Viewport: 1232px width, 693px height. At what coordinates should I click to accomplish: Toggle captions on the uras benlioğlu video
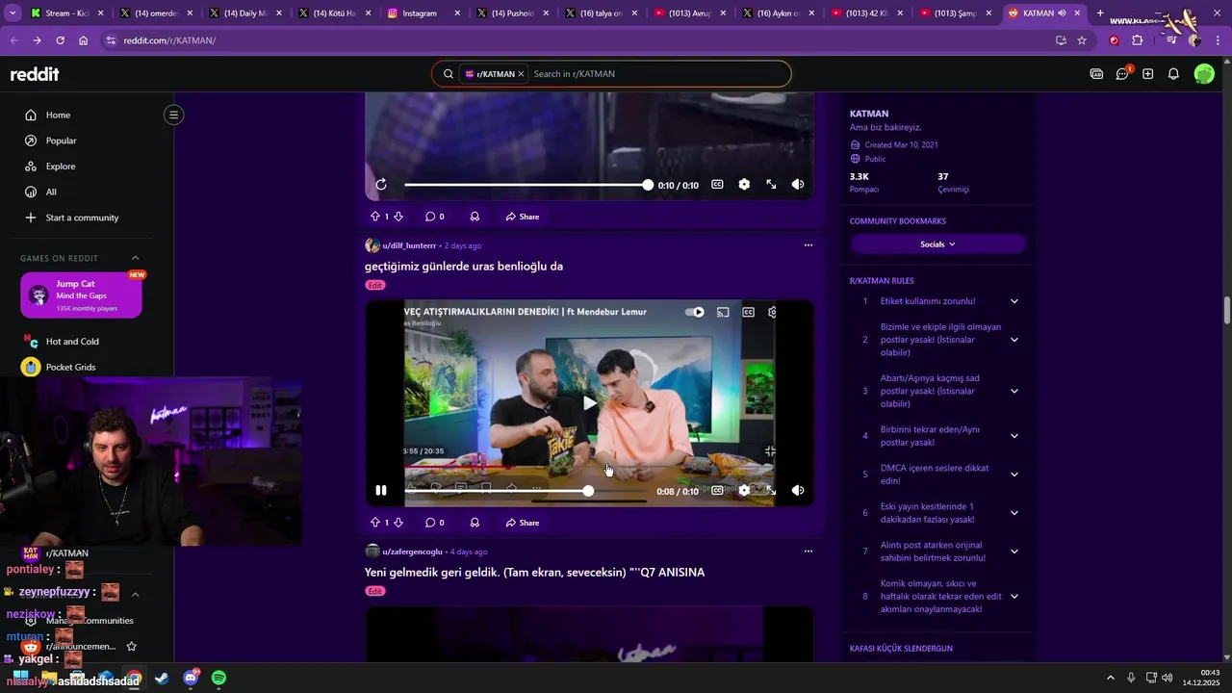(x=717, y=490)
